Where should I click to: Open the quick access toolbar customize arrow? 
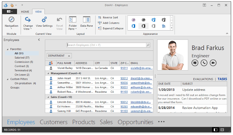coord(22,5)
